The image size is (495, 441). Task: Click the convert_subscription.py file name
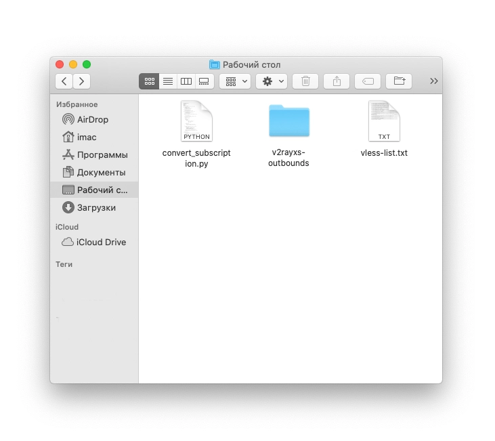click(x=196, y=159)
